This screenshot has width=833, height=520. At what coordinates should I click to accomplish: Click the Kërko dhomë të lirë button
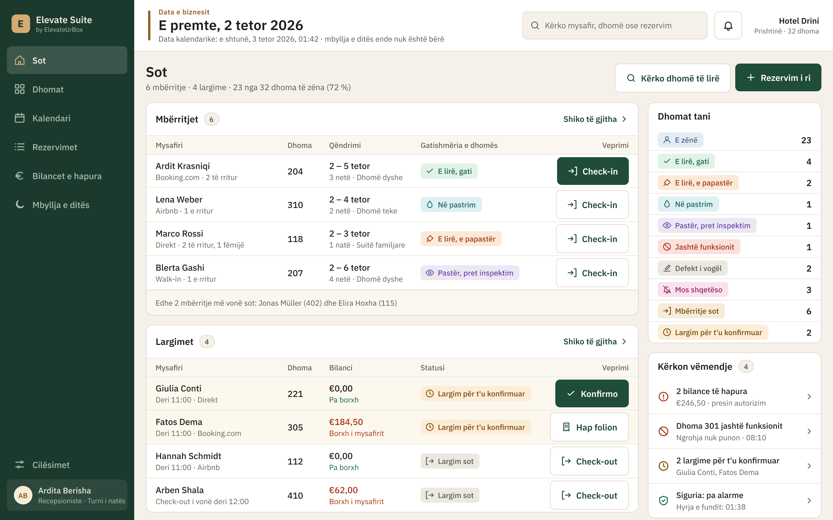pos(672,78)
